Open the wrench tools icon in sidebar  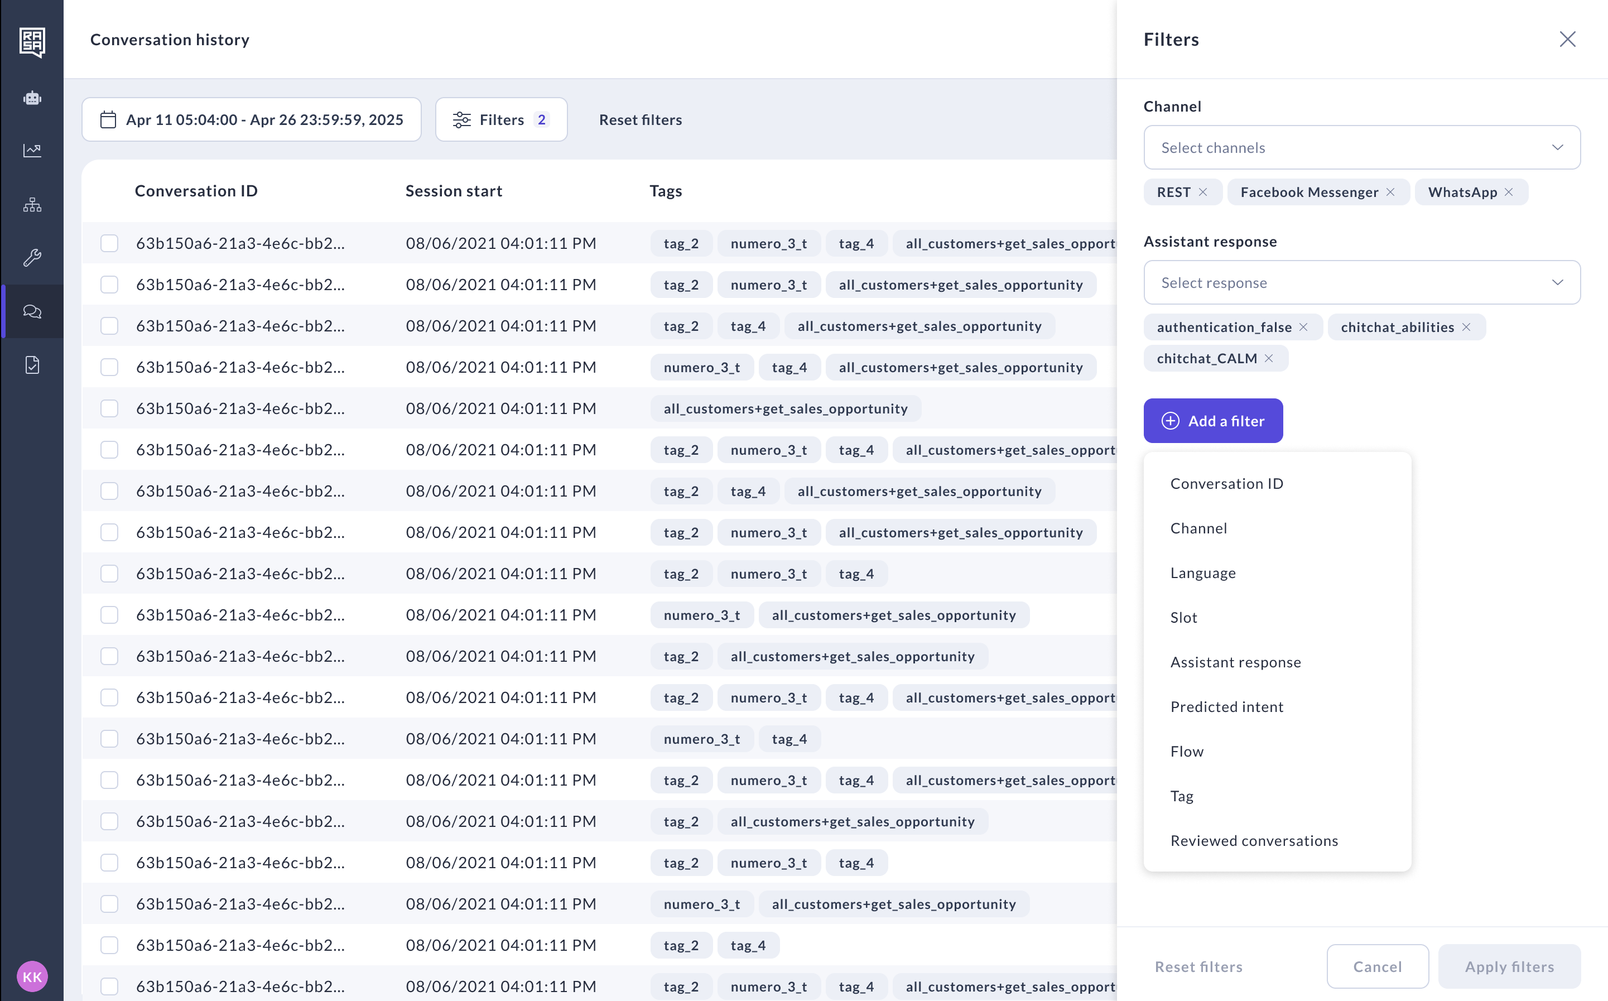pyautogui.click(x=32, y=258)
